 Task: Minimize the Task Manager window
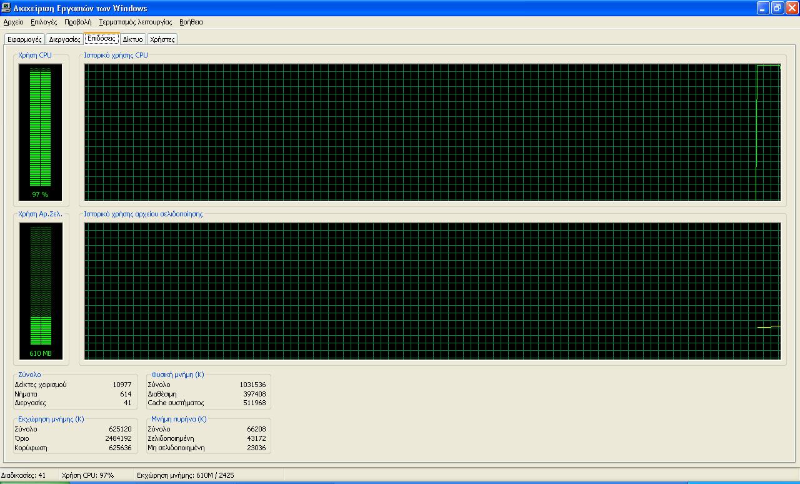pos(762,8)
